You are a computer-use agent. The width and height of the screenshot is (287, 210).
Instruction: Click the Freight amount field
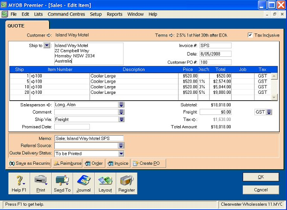216,112
